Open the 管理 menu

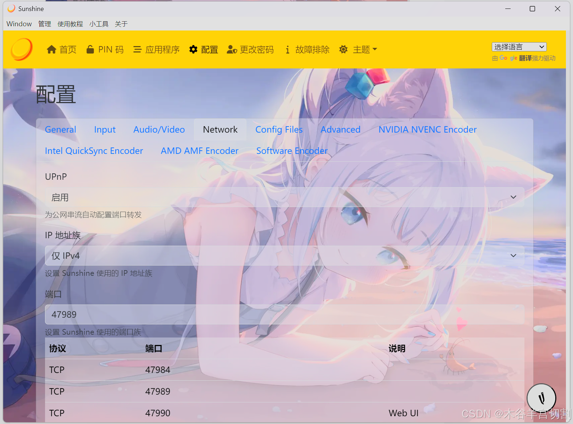[45, 24]
